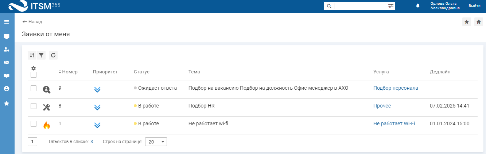This screenshot has width=486, height=154.
Task: Click the Выйти logout link
Action: (x=474, y=6)
